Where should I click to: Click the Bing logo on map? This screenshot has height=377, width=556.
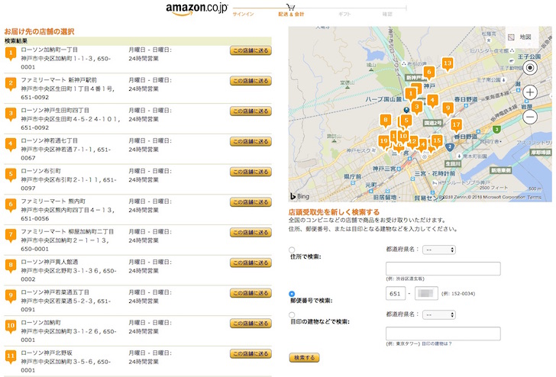point(299,196)
